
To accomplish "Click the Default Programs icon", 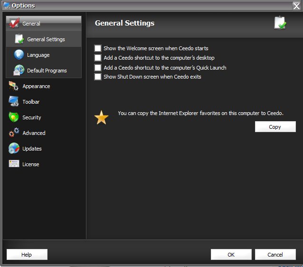I will coord(19,71).
